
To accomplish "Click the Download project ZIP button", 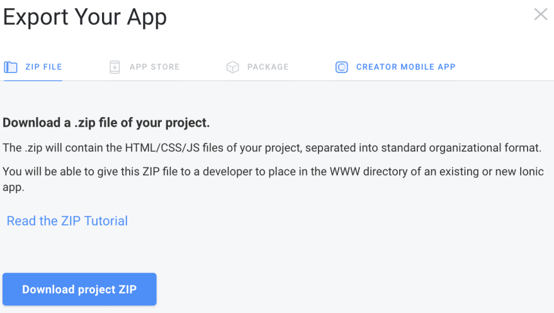I will click(x=79, y=289).
